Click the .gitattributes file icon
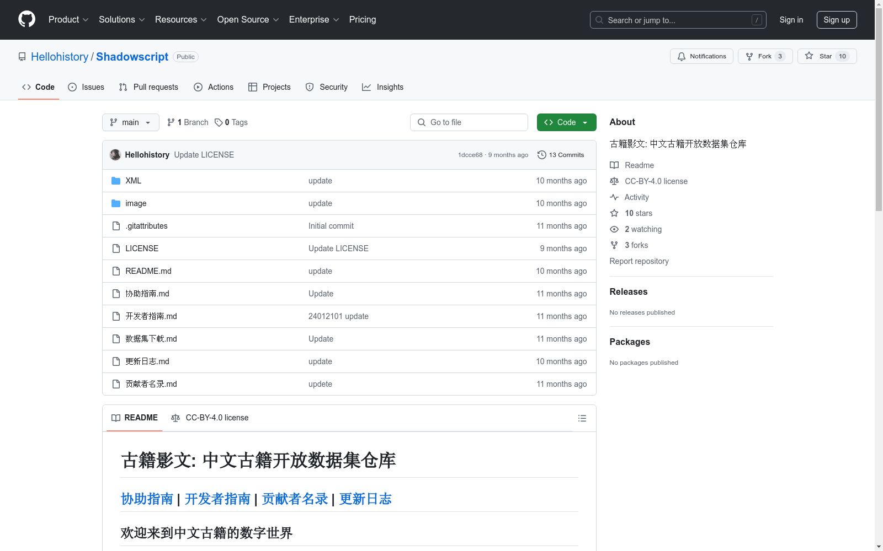Image resolution: width=883 pixels, height=551 pixels. pyautogui.click(x=116, y=226)
